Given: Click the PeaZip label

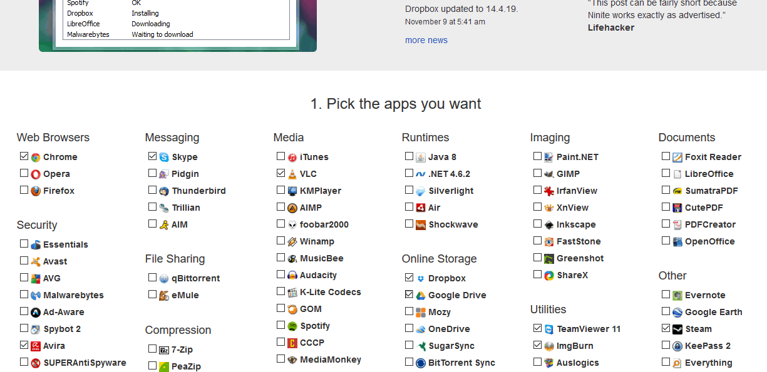Looking at the screenshot, I should click(186, 367).
